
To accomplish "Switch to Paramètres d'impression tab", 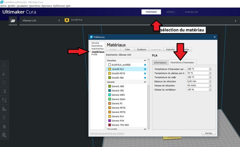I will coord(182,62).
